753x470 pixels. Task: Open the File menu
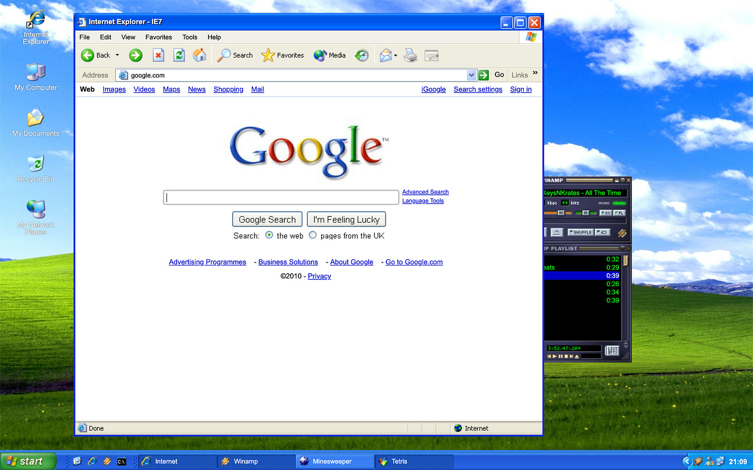pos(85,37)
